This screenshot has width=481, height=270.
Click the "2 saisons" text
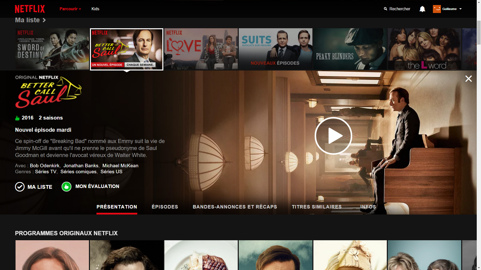coord(51,118)
